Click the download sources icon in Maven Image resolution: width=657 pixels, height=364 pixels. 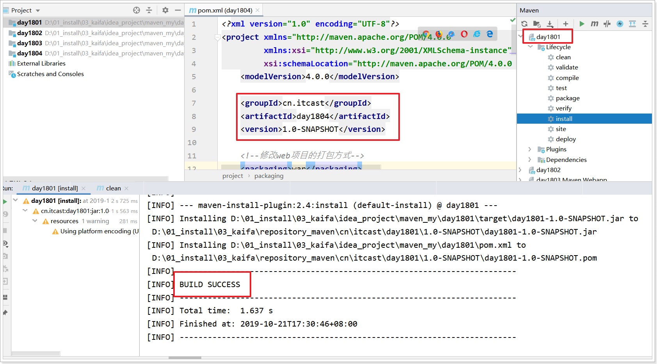550,24
